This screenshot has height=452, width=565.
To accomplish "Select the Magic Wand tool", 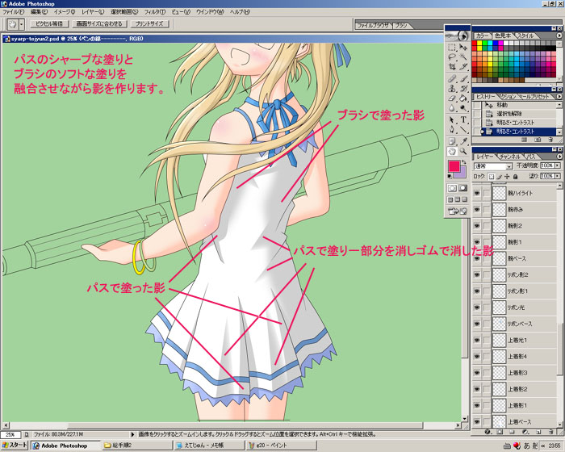I will (x=463, y=56).
